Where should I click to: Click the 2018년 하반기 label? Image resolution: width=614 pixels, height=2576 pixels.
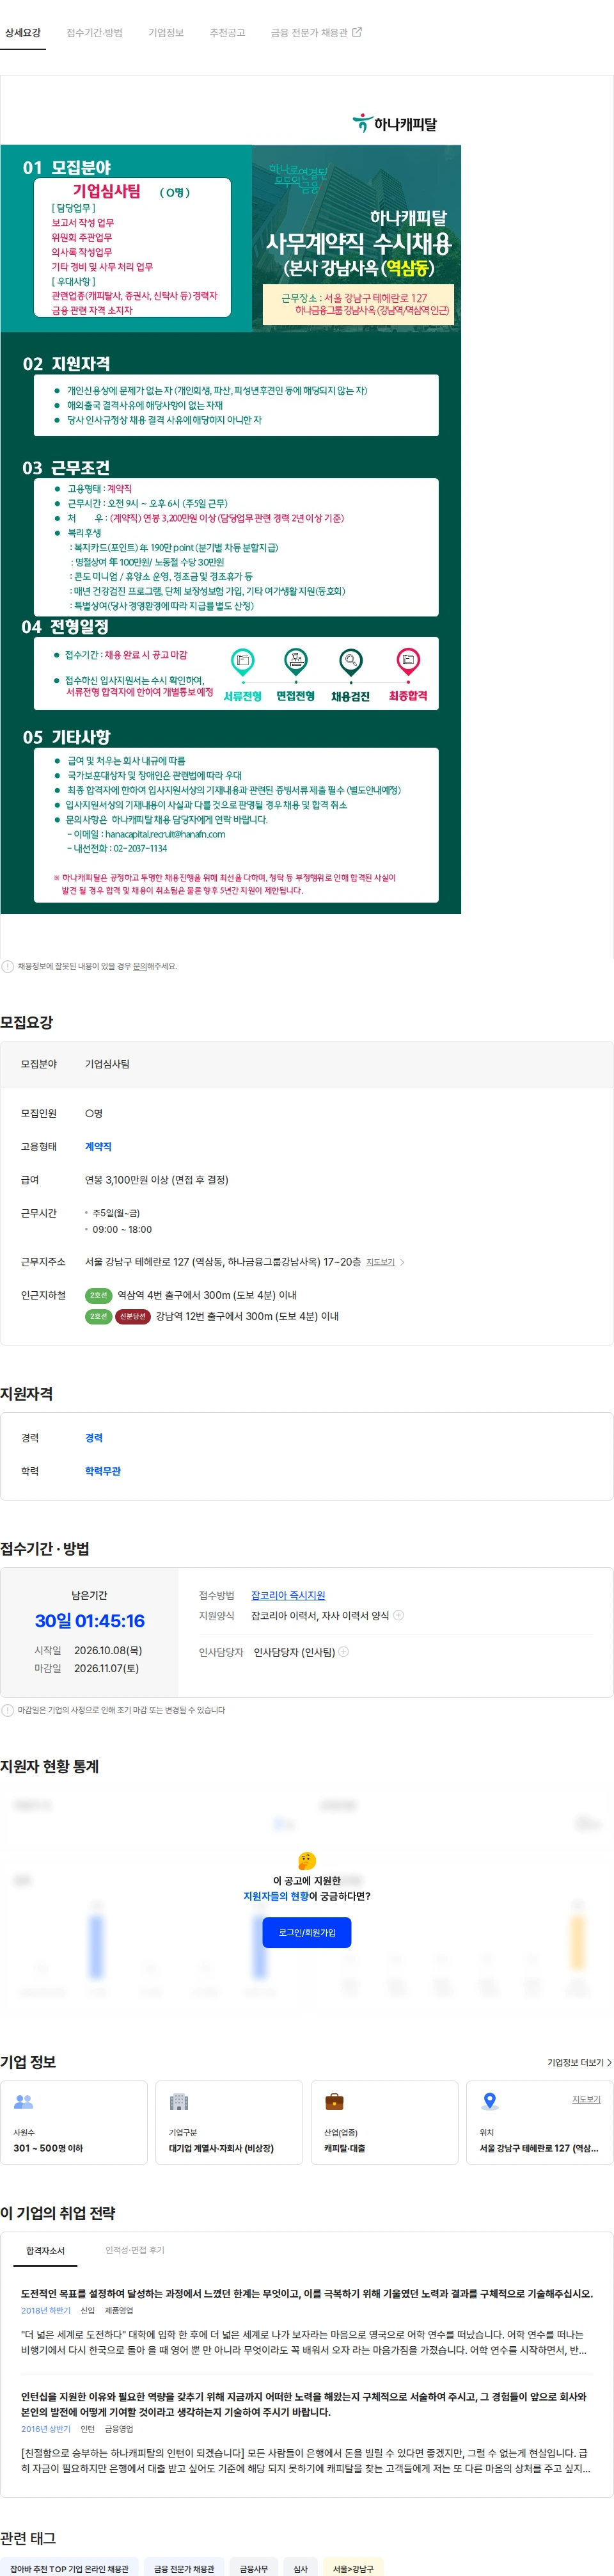click(x=46, y=2311)
